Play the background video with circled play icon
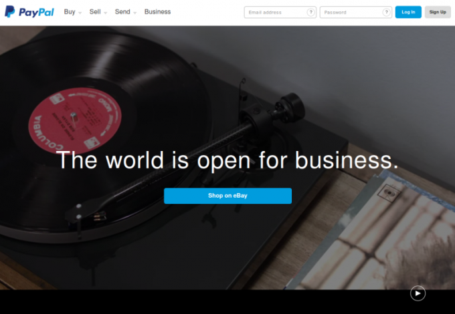The width and height of the screenshot is (455, 314). point(418,293)
